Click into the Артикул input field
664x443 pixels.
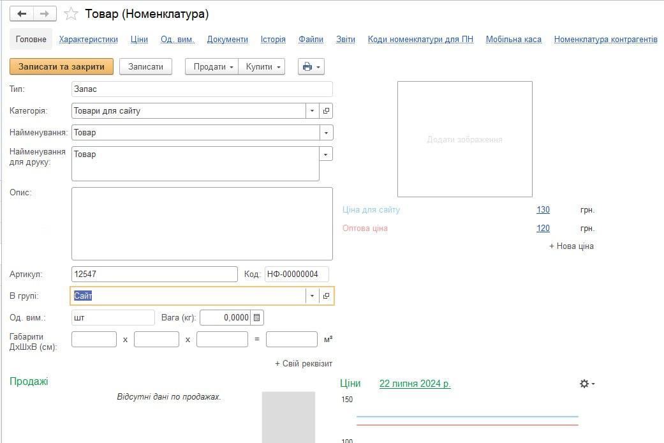pyautogui.click(x=154, y=274)
